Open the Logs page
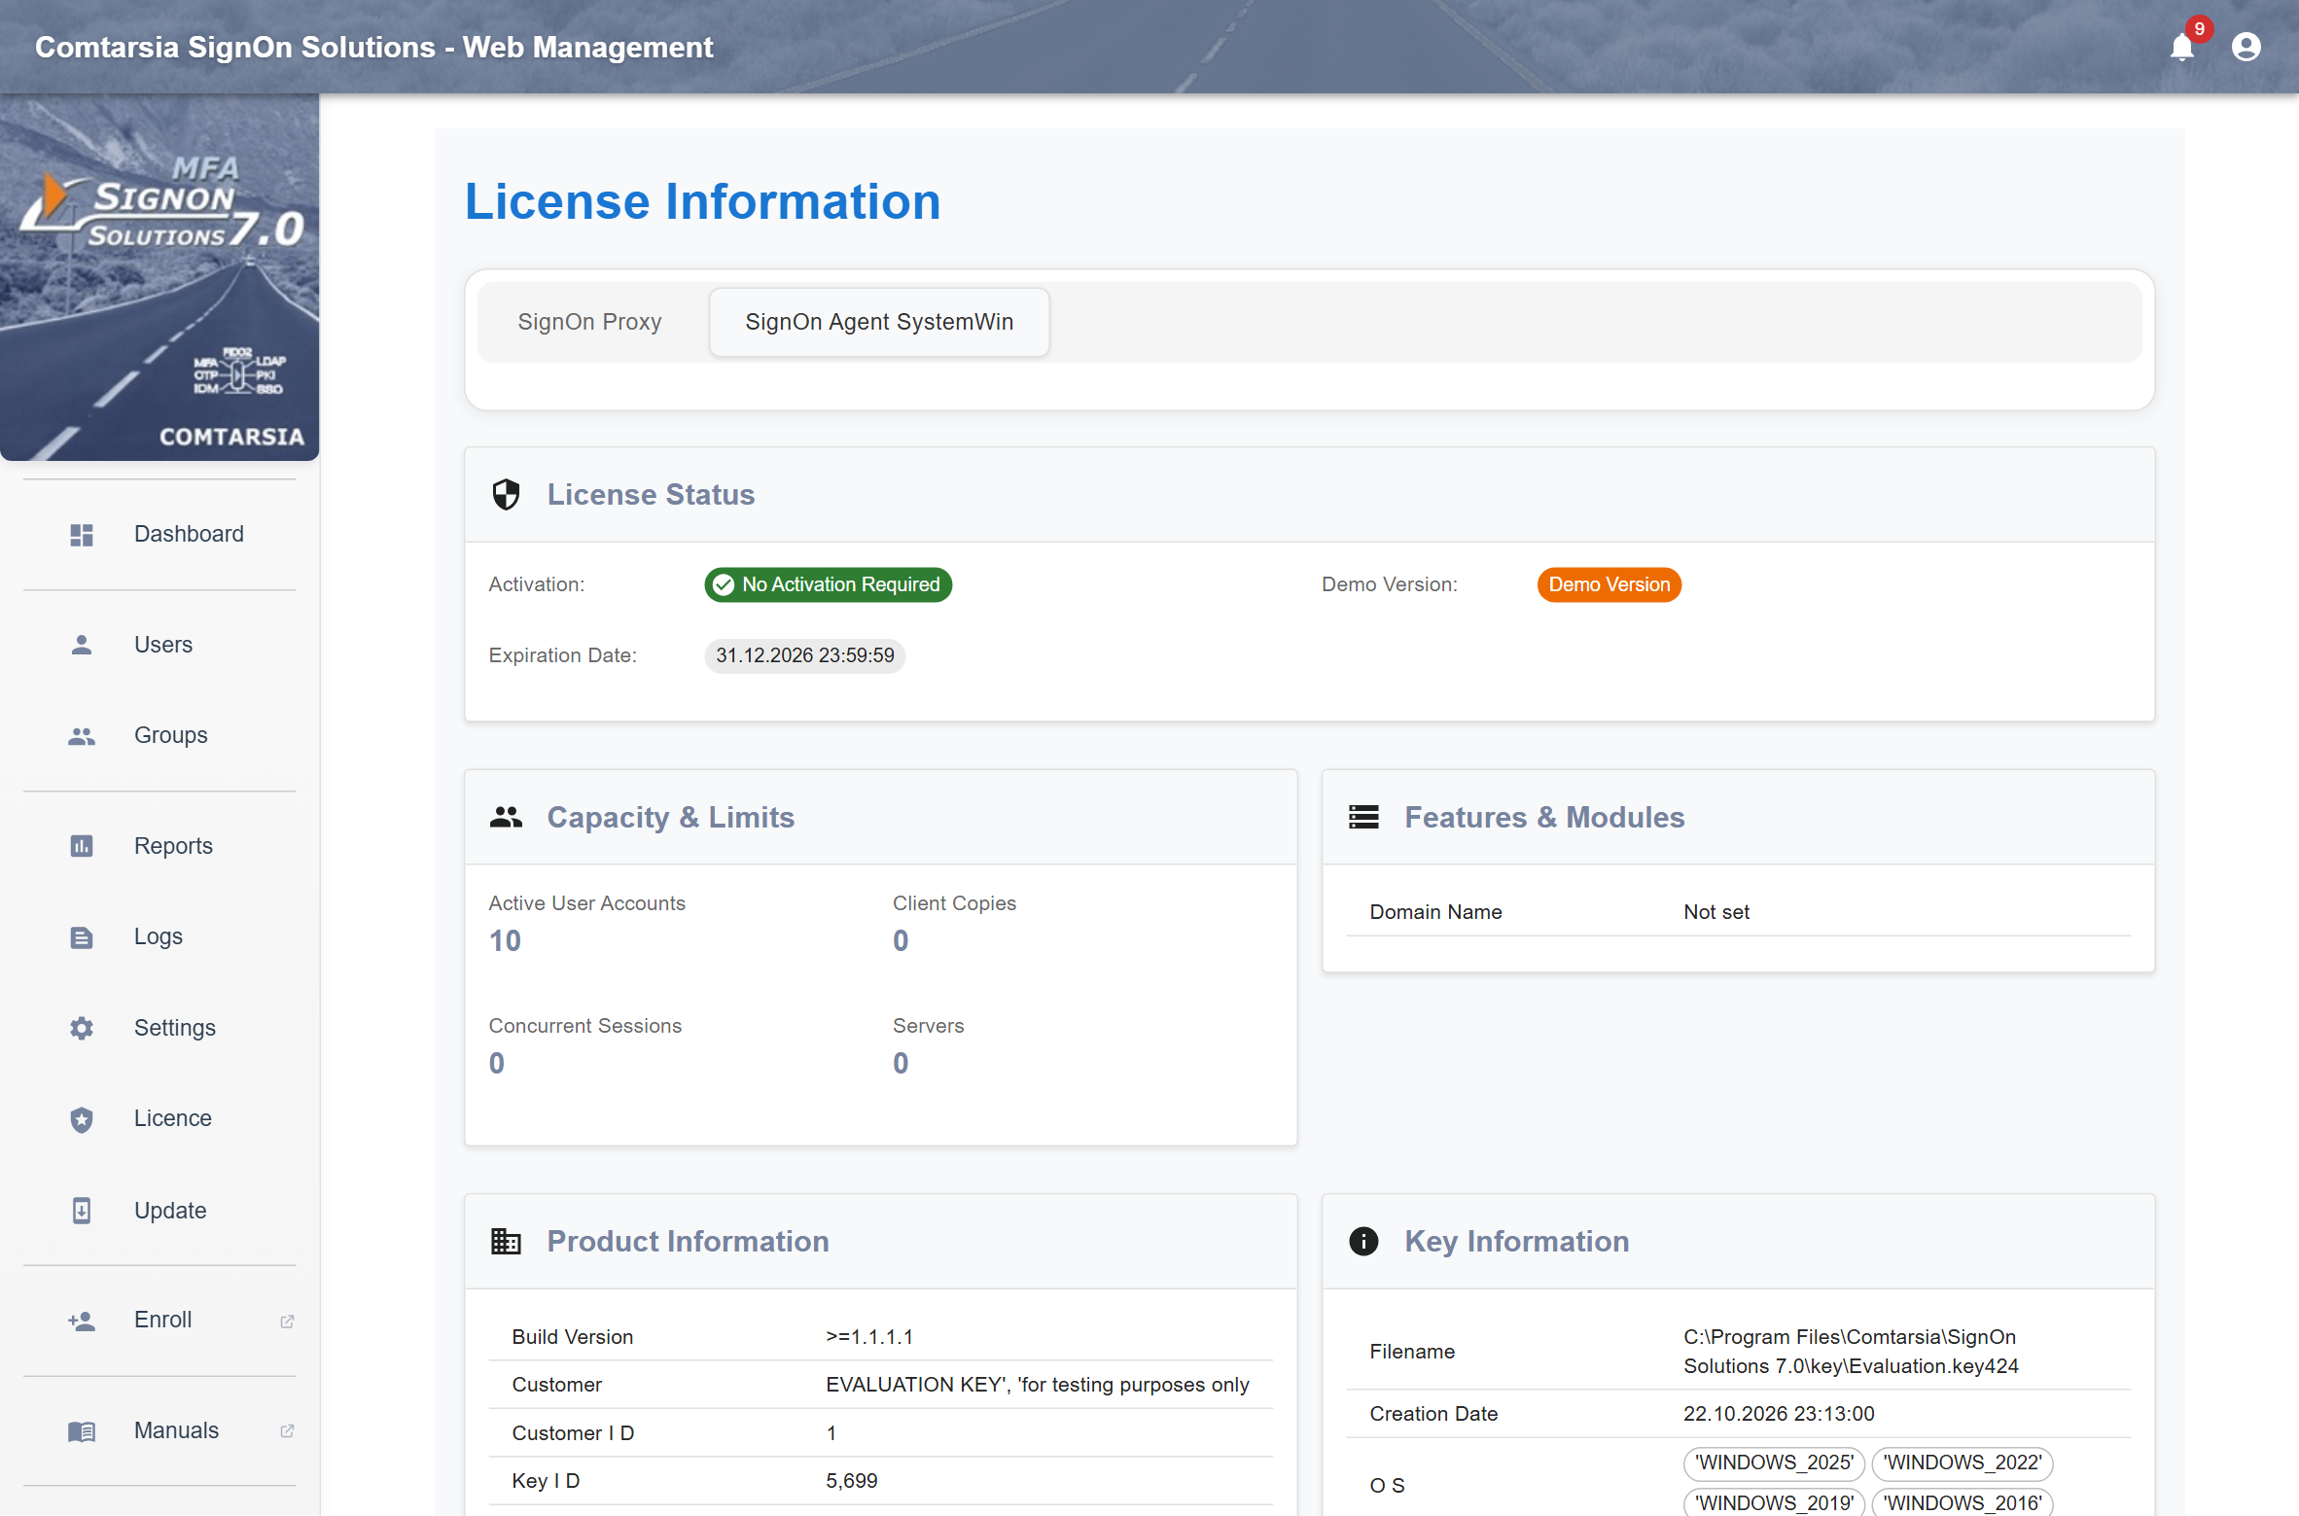Screen dimensions: 2299x1516 [x=159, y=937]
